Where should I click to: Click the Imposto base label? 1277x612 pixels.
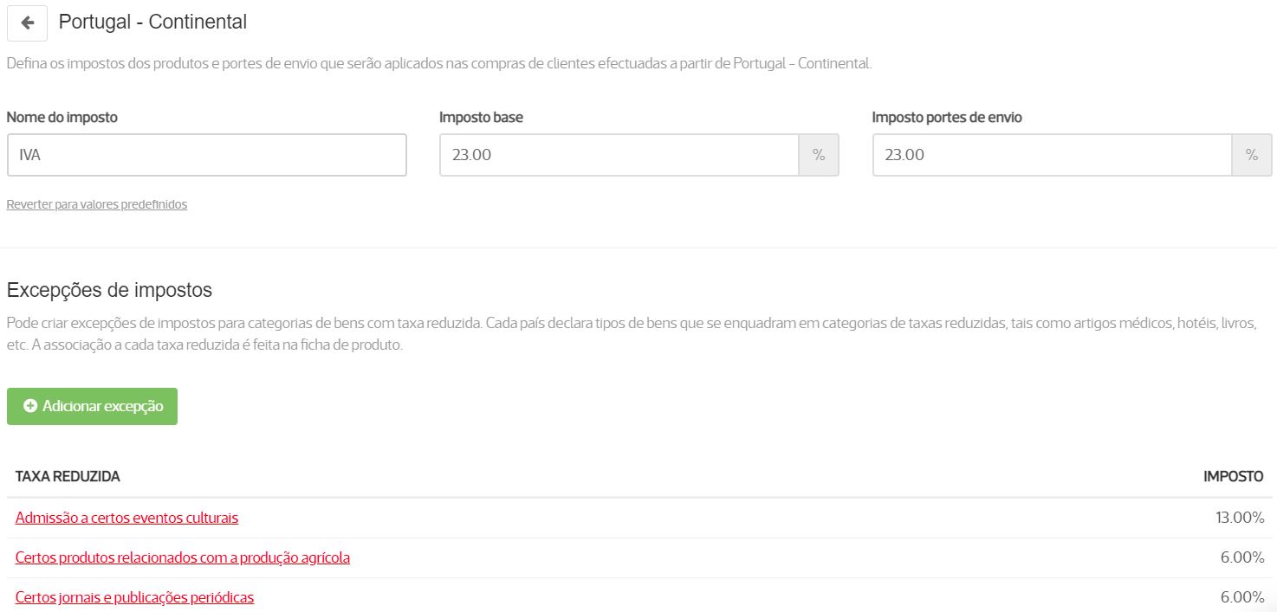[481, 117]
